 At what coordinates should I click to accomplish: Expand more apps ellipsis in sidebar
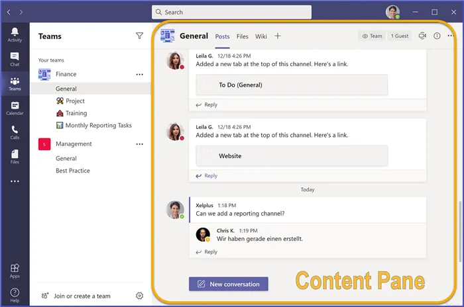point(15,181)
